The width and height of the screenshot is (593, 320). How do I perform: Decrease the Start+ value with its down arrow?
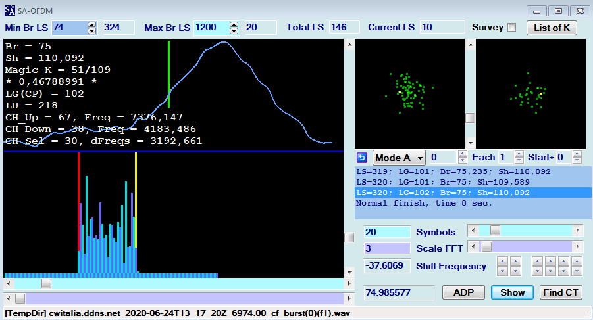[x=577, y=160]
